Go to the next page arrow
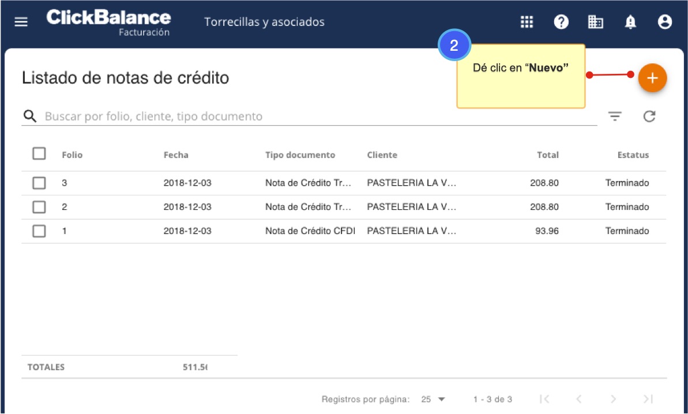The height and width of the screenshot is (414, 688). pyautogui.click(x=614, y=399)
